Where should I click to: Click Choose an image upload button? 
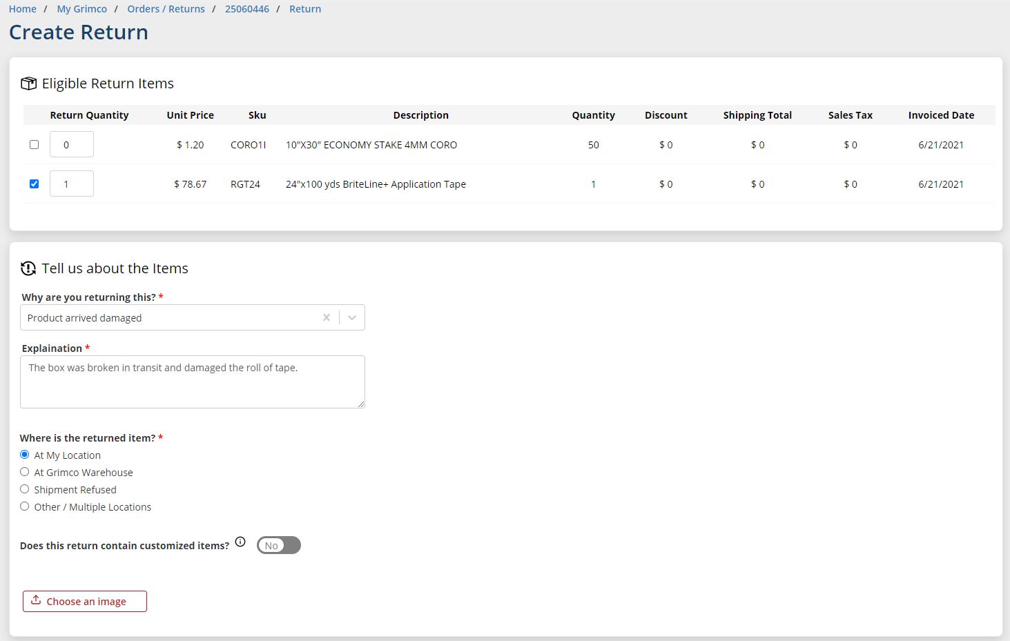click(x=85, y=601)
